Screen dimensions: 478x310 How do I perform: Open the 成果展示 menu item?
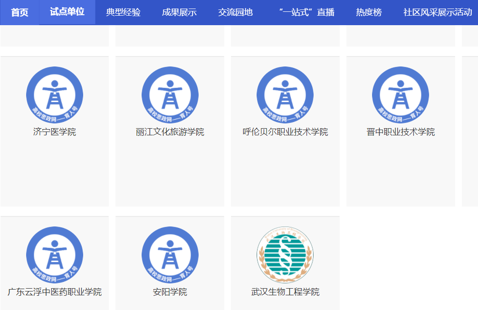pyautogui.click(x=179, y=12)
